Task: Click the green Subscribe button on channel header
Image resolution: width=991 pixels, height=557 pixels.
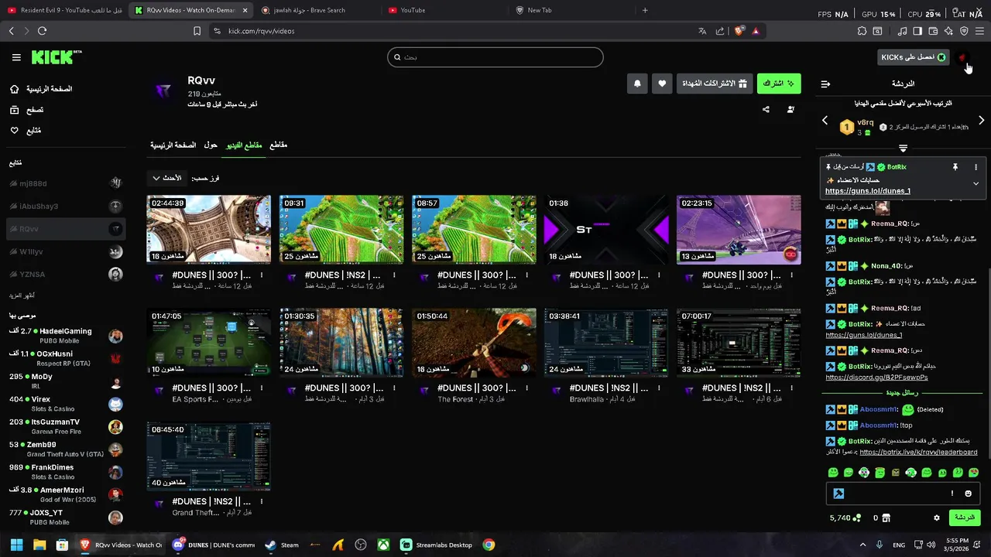Action: (778, 84)
